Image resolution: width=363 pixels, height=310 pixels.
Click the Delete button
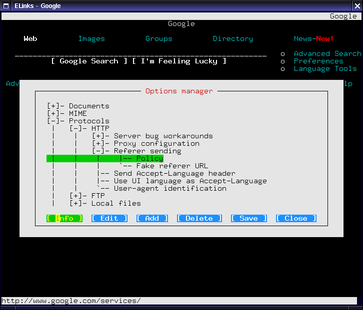point(199,219)
